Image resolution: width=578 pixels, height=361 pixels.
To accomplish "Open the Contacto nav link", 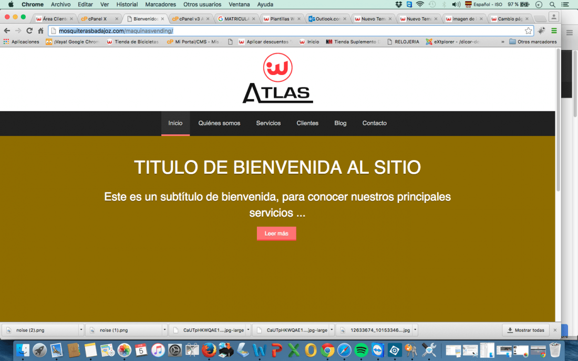I will pos(375,123).
